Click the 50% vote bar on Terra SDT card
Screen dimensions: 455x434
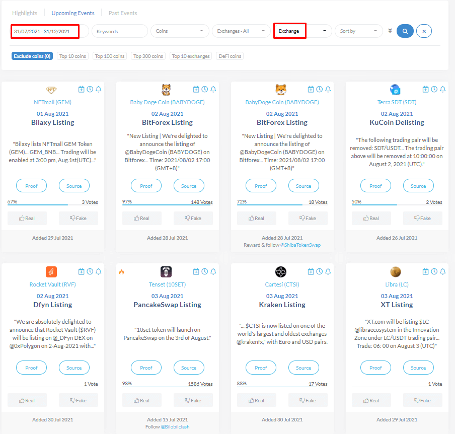tap(397, 204)
